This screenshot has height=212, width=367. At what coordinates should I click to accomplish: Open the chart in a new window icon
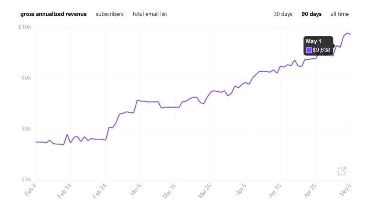coord(342,171)
